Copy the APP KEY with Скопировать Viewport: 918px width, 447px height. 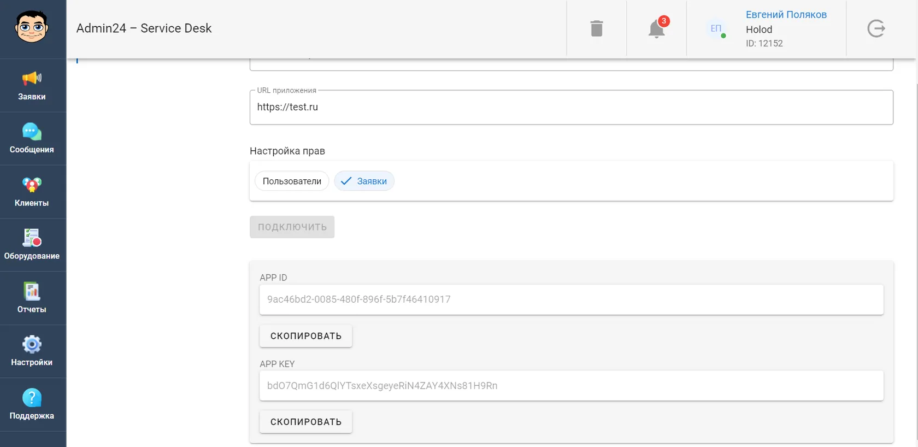click(306, 422)
